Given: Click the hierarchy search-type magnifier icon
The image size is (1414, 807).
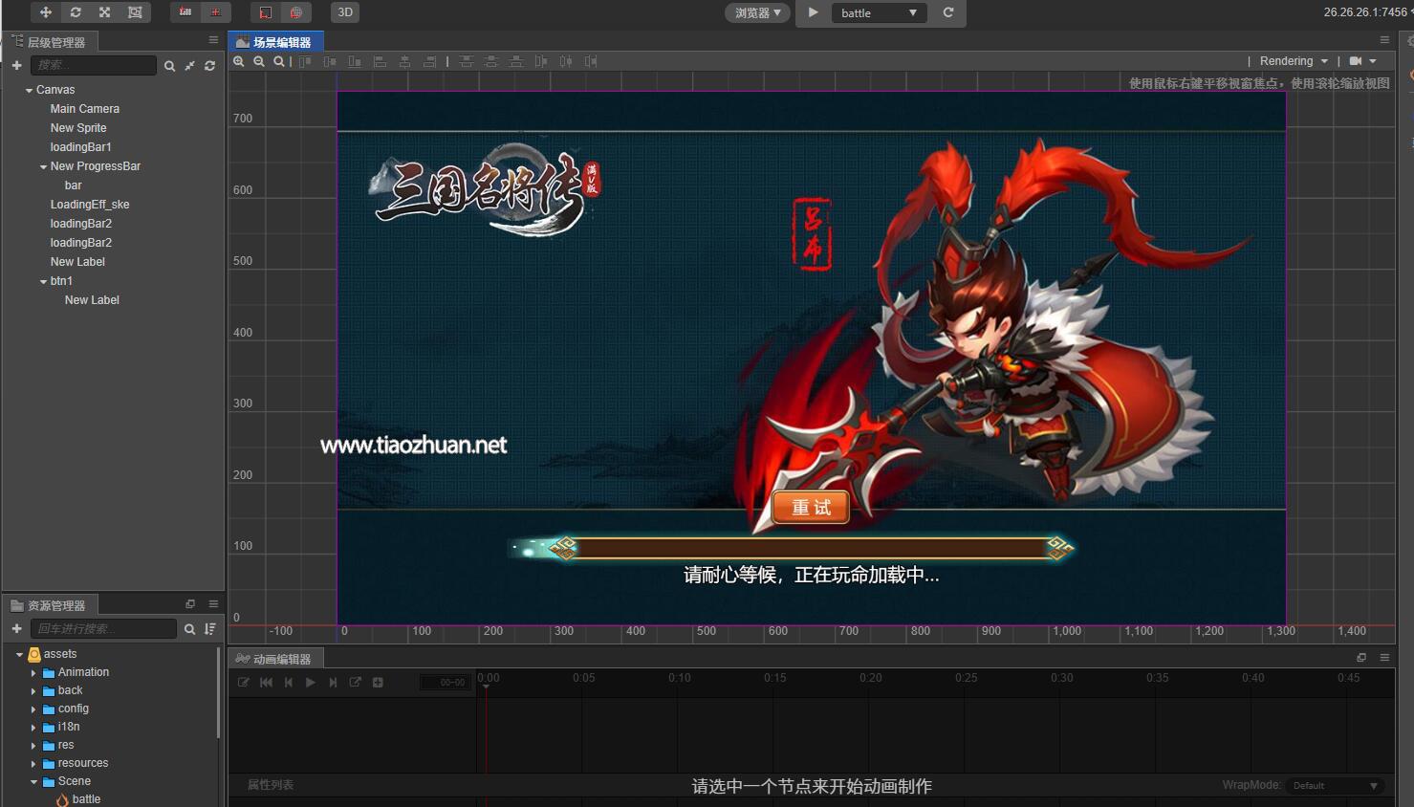Looking at the screenshot, I should click(x=169, y=66).
